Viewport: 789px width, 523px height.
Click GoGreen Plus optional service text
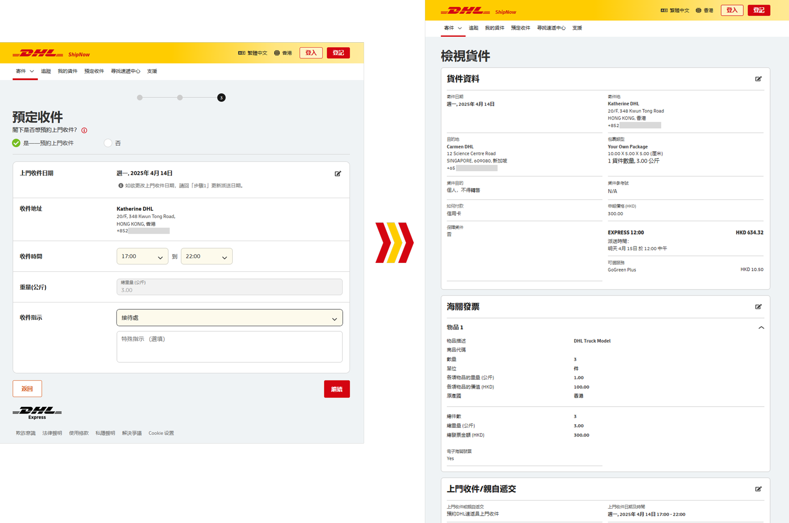(622, 270)
